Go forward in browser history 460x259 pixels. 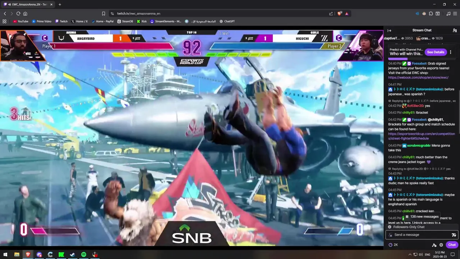coord(11,14)
